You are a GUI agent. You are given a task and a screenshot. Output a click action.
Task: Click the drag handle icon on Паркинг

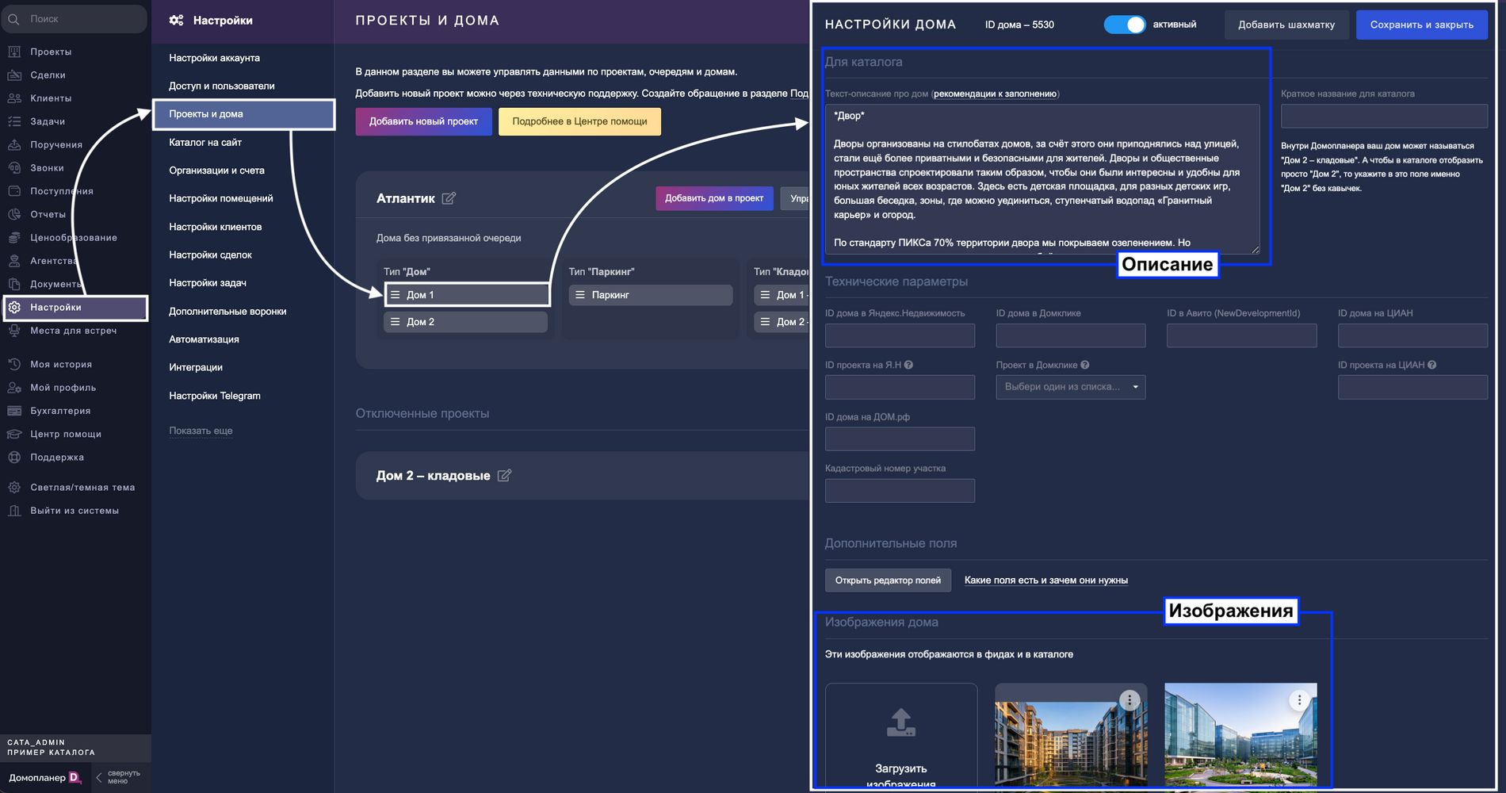pyautogui.click(x=580, y=295)
